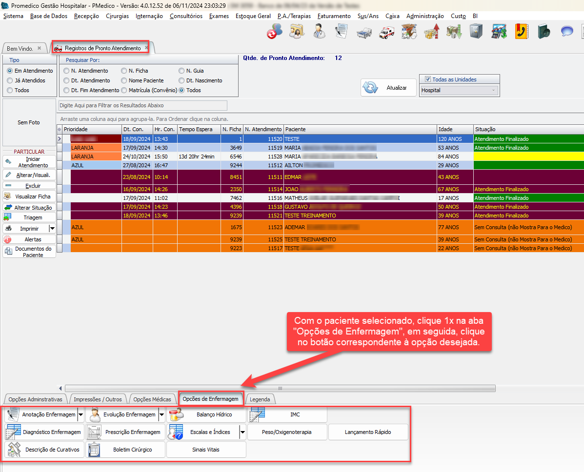
Task: Uncheck the 'Todas as Unidades' checkbox
Action: coord(428,79)
